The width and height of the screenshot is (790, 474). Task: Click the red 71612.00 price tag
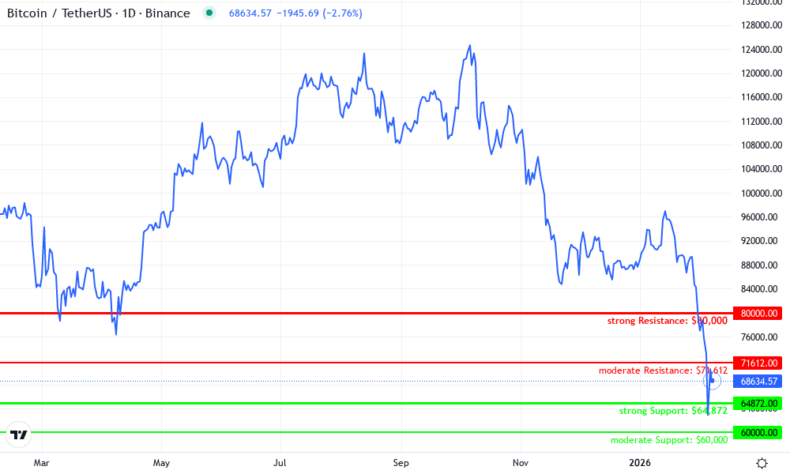click(758, 363)
